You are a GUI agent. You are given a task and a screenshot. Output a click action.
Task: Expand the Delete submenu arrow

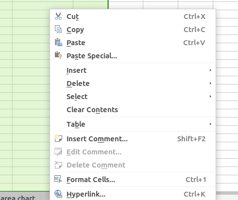[210, 83]
